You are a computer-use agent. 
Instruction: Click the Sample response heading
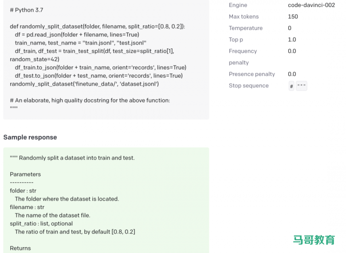point(30,137)
